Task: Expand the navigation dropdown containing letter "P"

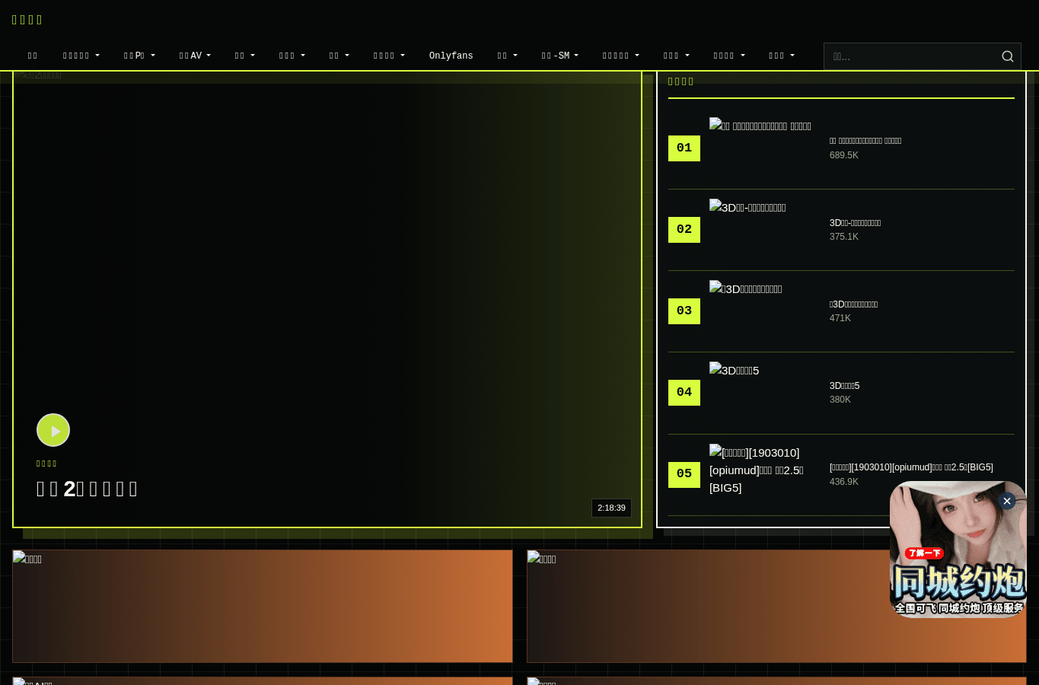Action: (139, 56)
